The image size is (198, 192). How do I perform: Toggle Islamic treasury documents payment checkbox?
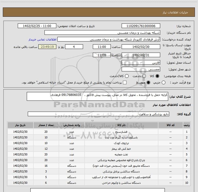(x=125, y=82)
